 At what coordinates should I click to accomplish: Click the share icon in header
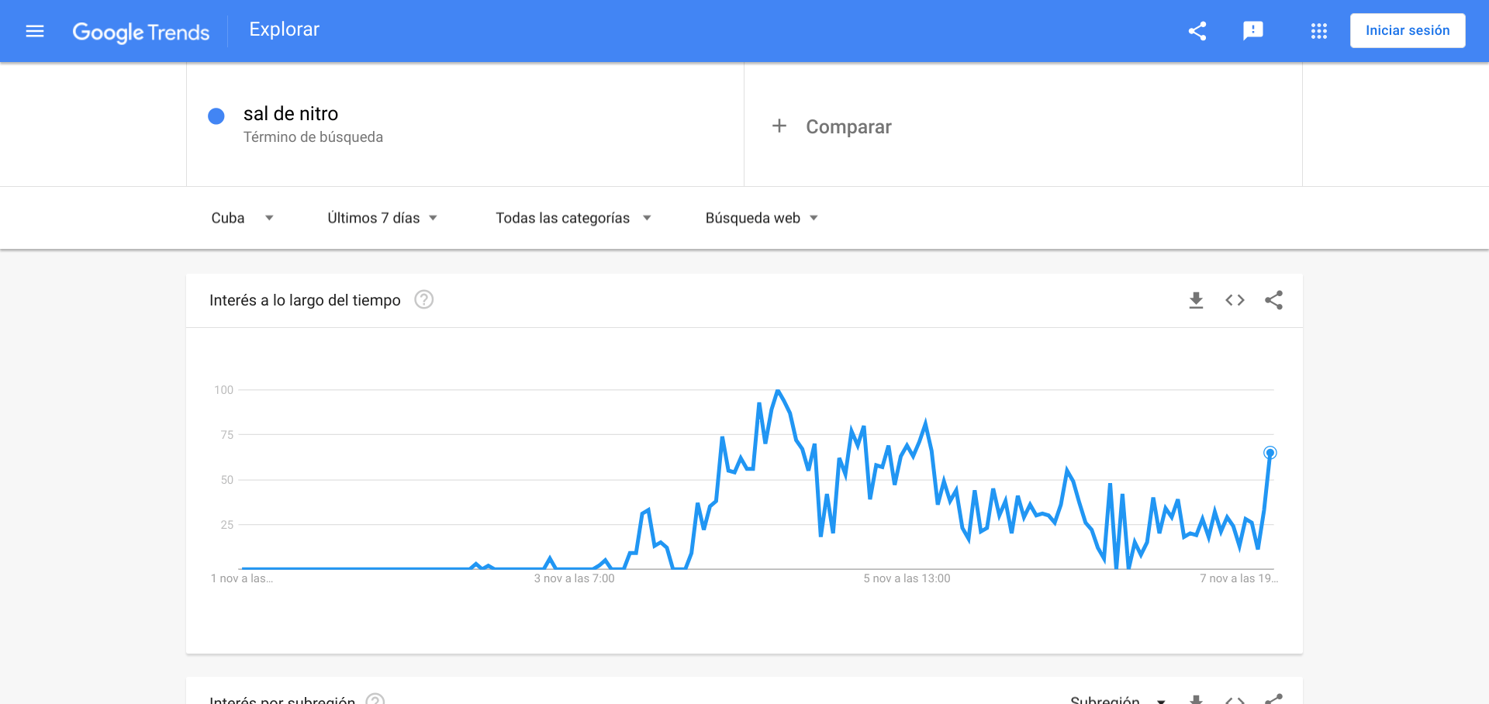(1197, 31)
